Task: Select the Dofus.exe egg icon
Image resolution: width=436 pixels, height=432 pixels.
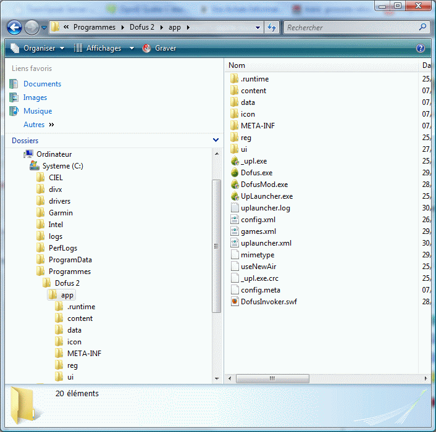Action: (235, 173)
